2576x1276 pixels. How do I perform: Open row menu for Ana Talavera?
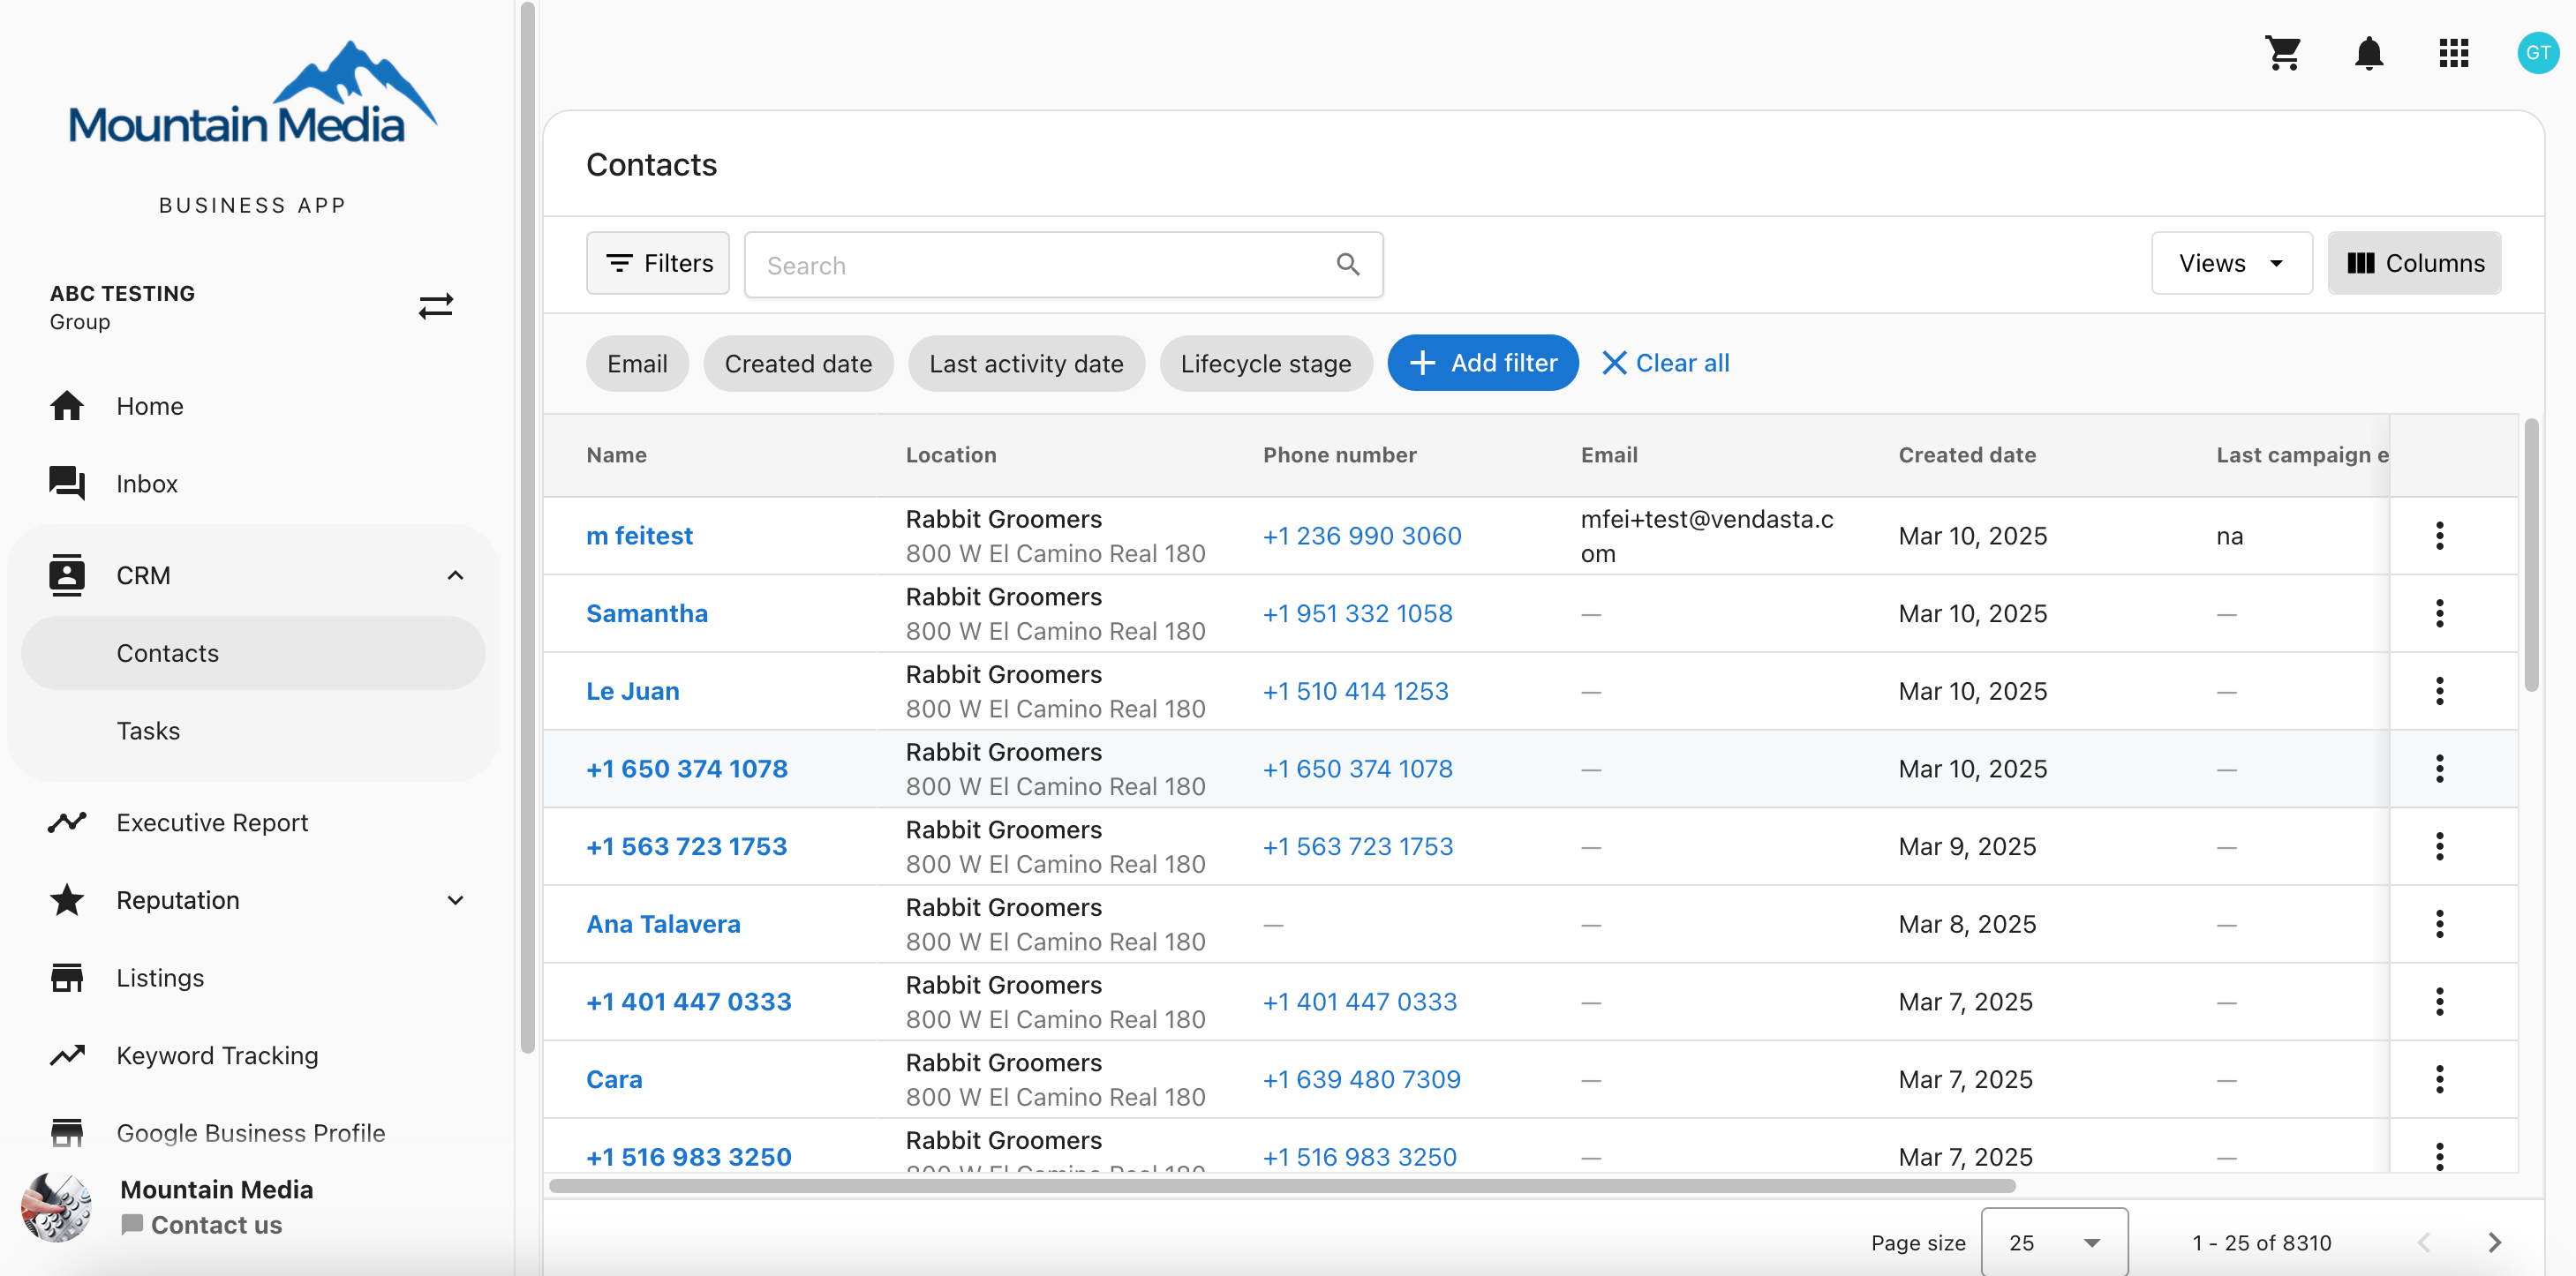pos(2439,924)
